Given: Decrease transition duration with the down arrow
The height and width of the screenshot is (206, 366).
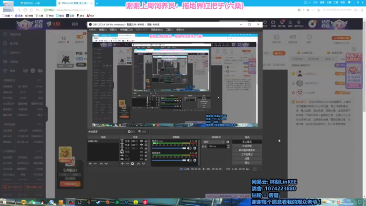Looking at the screenshot, I should [228, 147].
